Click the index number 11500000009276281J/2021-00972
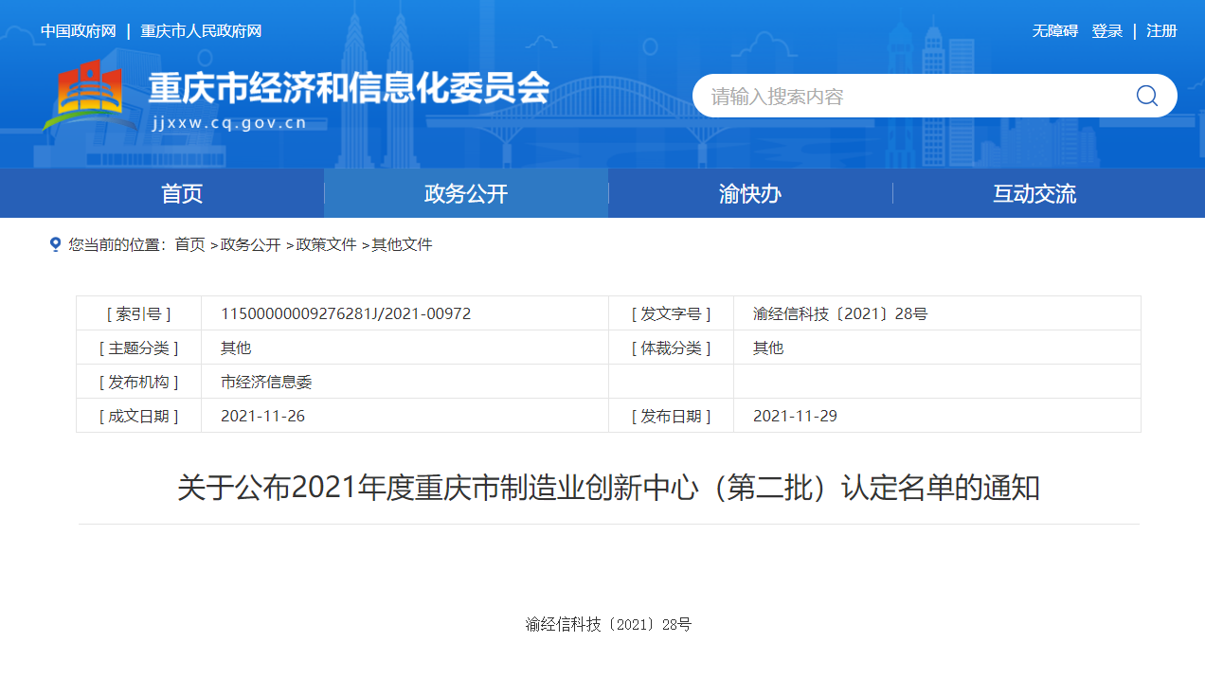Image resolution: width=1205 pixels, height=678 pixels. pos(346,313)
